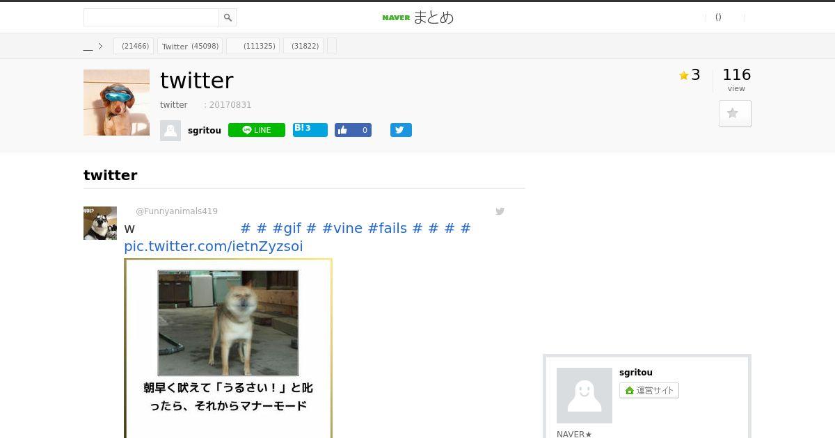835x438 pixels.
Task: Click the 116 view count
Action: (736, 74)
